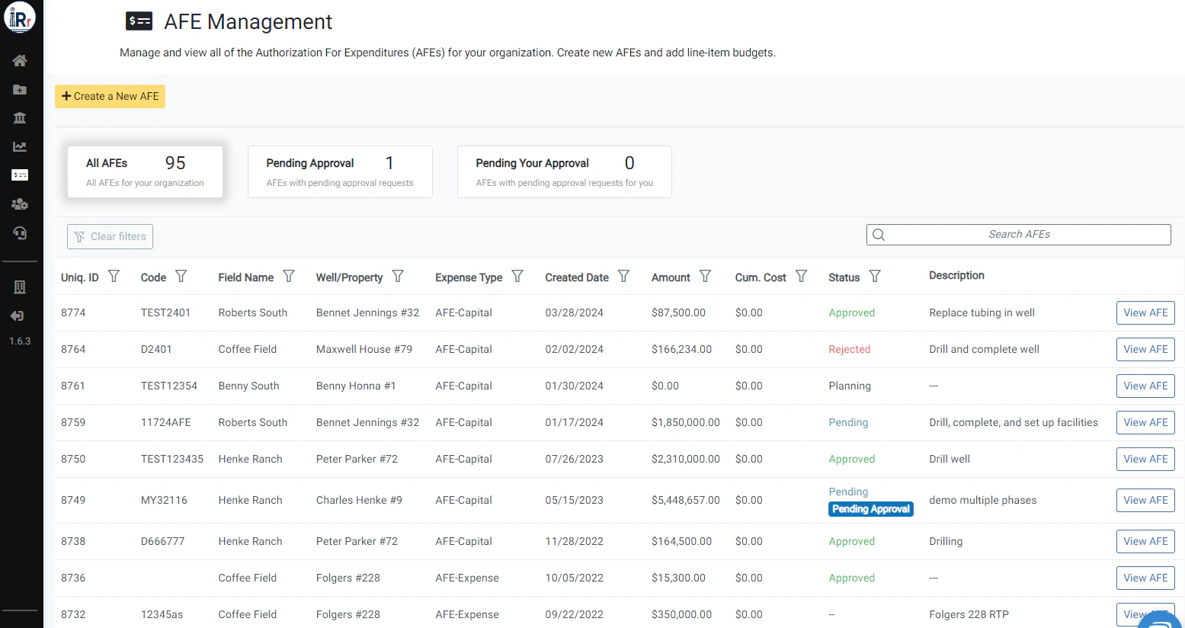Open View AFE for 11724AFE
1185x628 pixels.
(x=1145, y=422)
